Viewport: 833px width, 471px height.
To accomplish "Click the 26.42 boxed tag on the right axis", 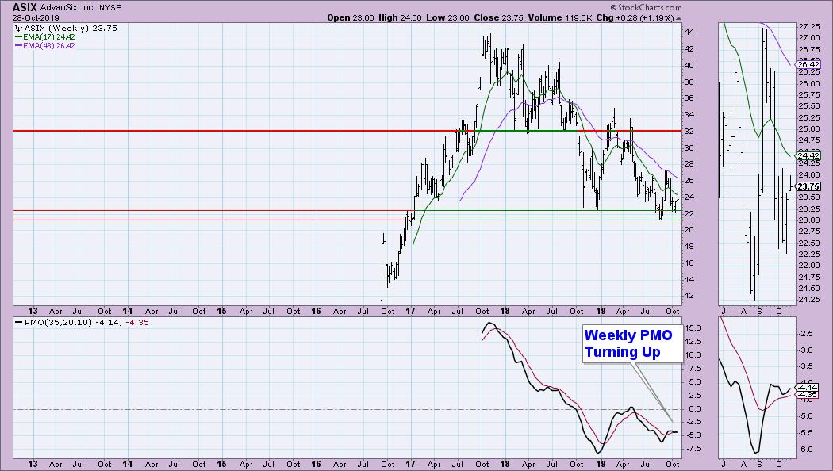I will (x=809, y=65).
